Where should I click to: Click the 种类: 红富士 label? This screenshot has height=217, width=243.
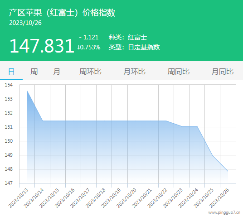tap(128, 37)
